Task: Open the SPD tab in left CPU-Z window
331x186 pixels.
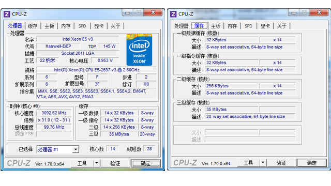Action: click(x=82, y=26)
